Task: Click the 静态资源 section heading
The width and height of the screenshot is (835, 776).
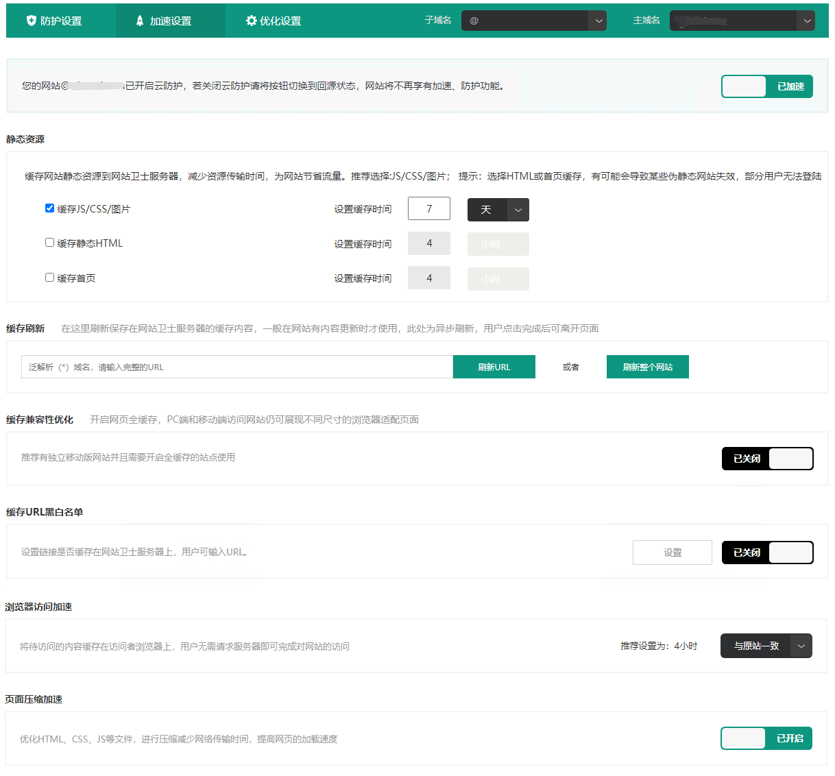Action: 25,139
